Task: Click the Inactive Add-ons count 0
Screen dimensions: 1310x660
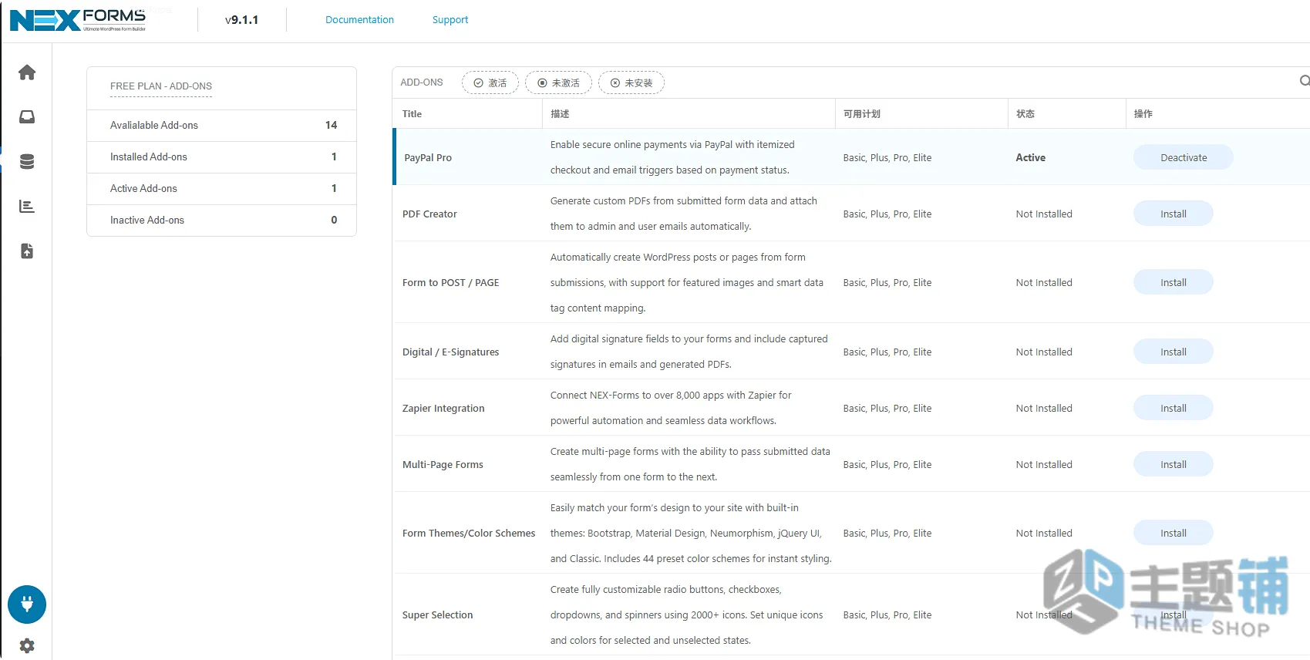Action: point(334,220)
